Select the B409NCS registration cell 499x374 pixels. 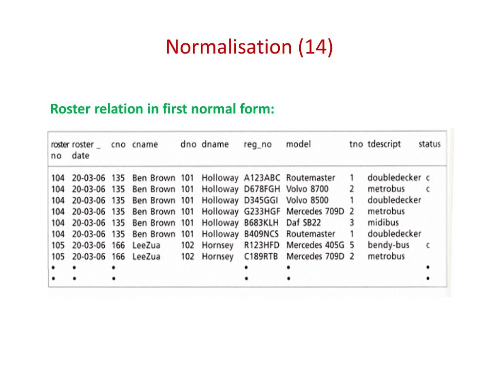click(x=261, y=234)
